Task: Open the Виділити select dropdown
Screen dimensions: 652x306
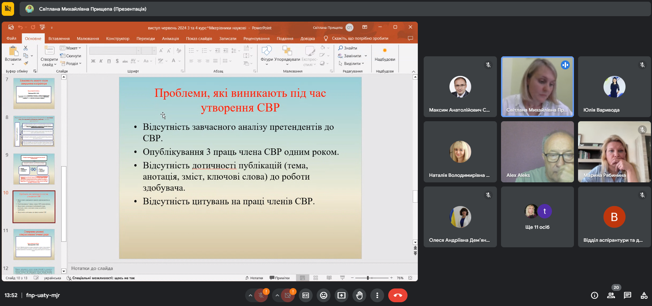Action: tap(351, 64)
